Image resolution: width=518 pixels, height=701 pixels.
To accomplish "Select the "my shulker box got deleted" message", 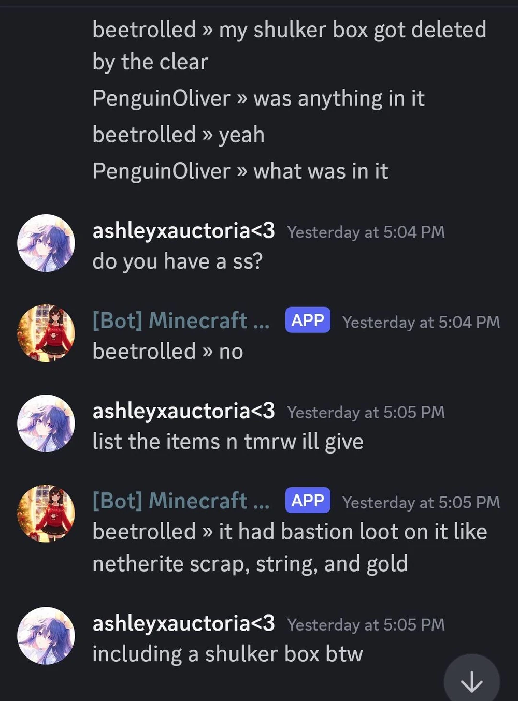I will pos(289,46).
